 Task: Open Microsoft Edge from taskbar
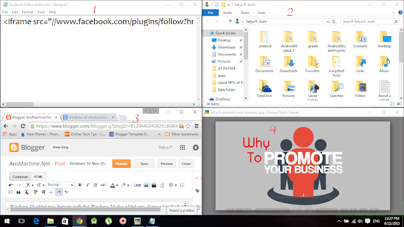pos(36,221)
